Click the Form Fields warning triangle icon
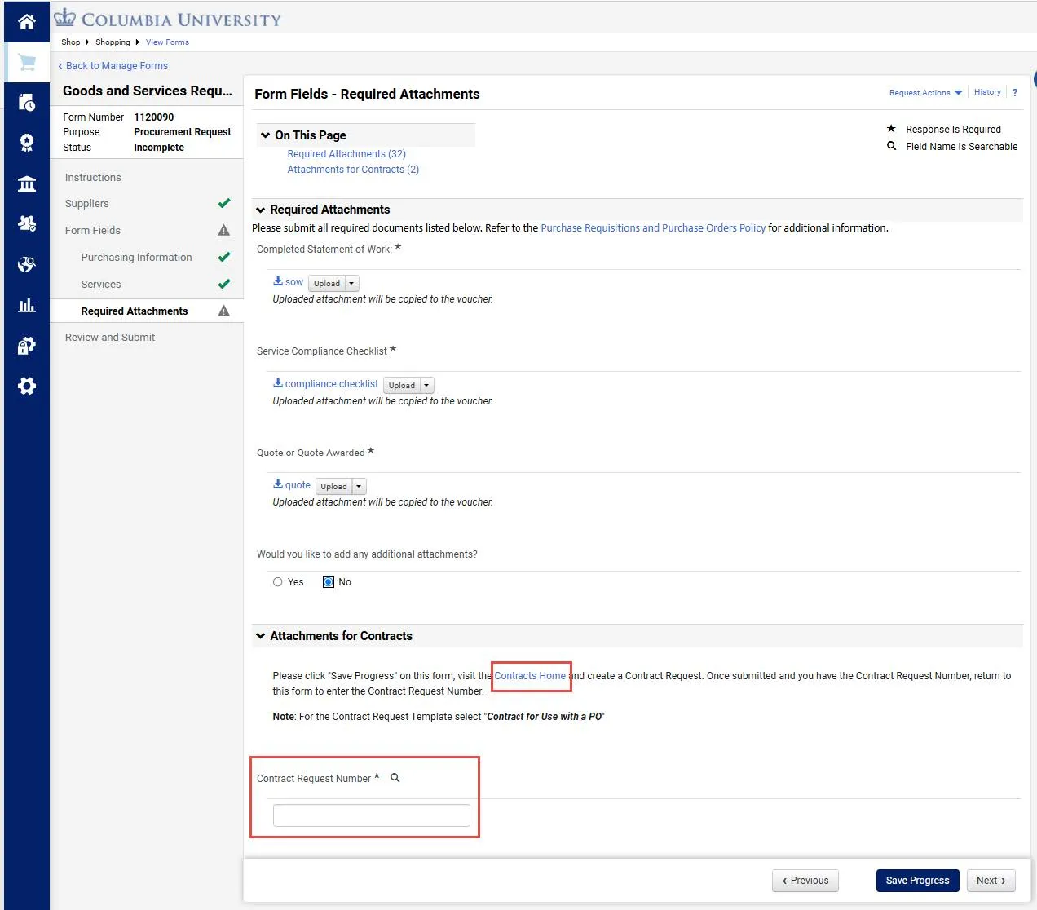 pyautogui.click(x=224, y=231)
